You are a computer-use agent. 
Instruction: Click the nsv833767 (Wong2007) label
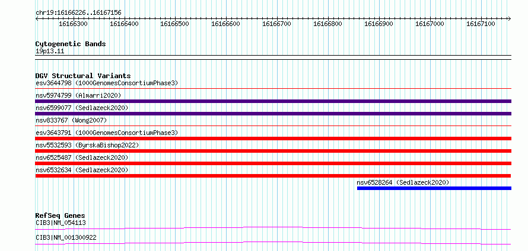[71, 120]
